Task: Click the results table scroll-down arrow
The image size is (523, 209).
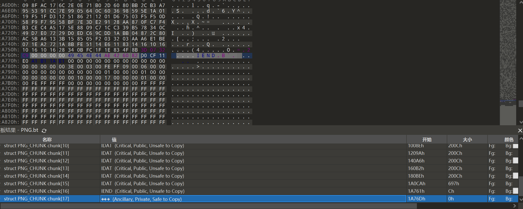Action: click(521, 200)
